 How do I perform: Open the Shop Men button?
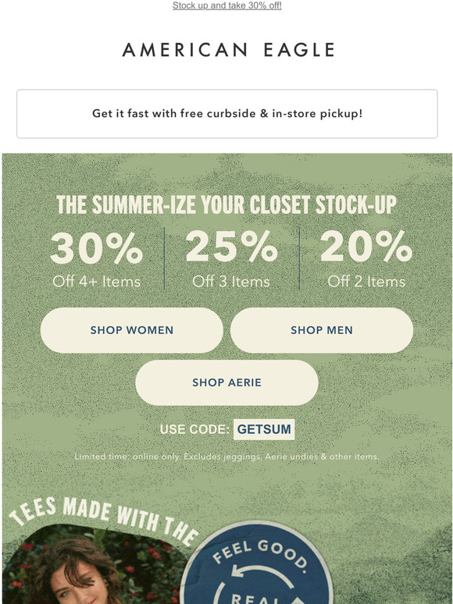322,330
